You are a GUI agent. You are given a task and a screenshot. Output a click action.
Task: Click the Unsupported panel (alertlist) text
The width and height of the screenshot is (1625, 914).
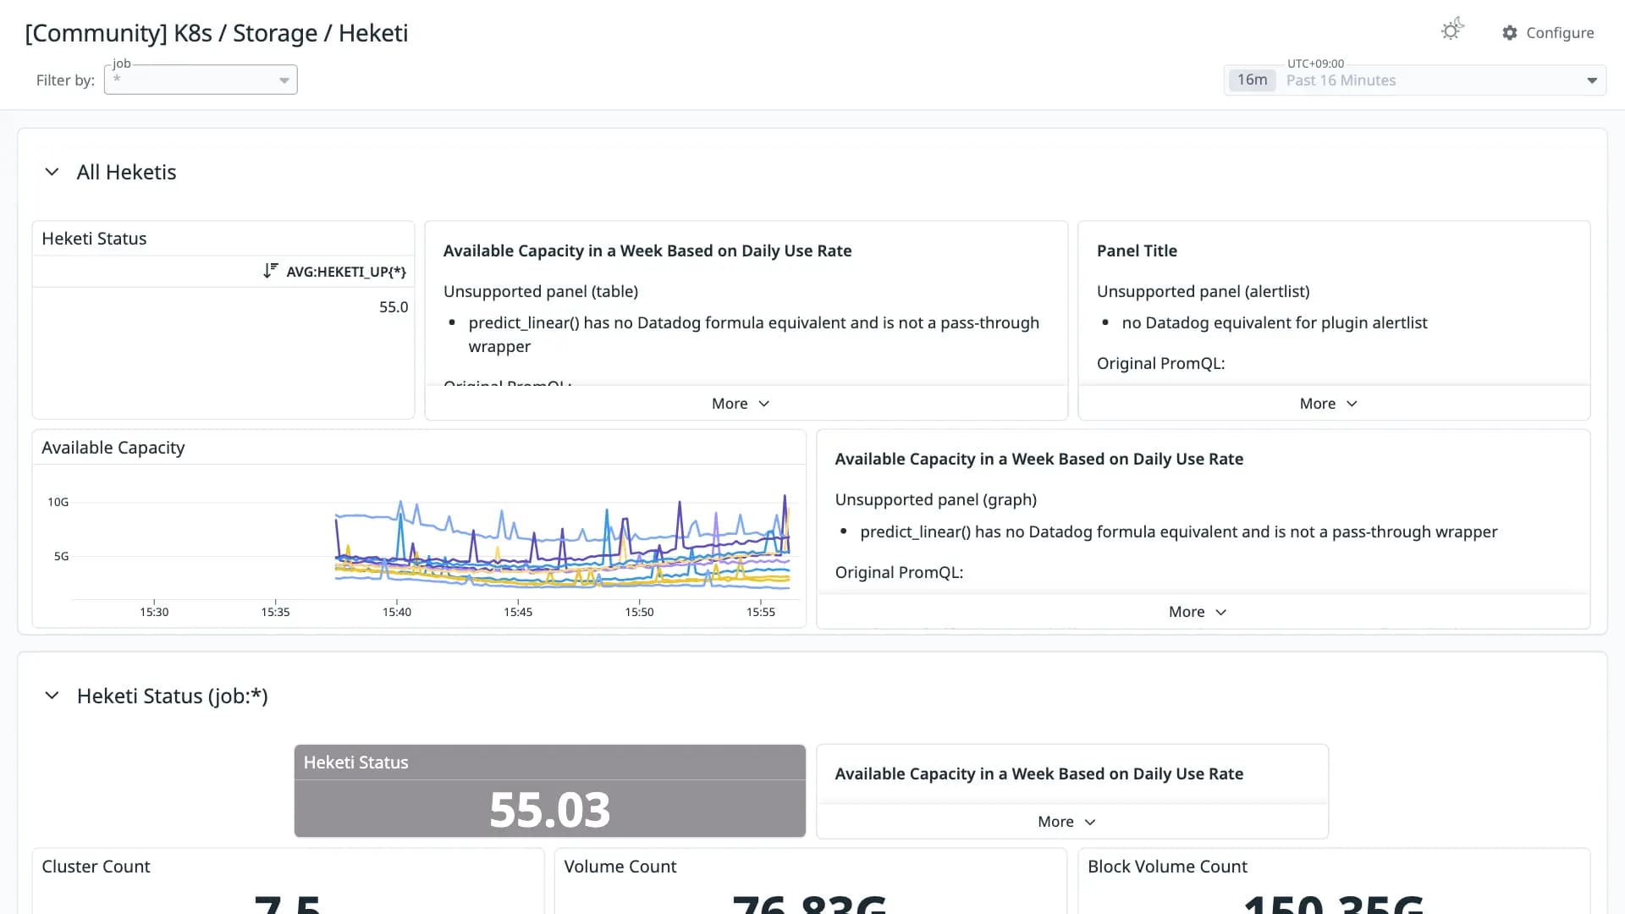(1204, 291)
